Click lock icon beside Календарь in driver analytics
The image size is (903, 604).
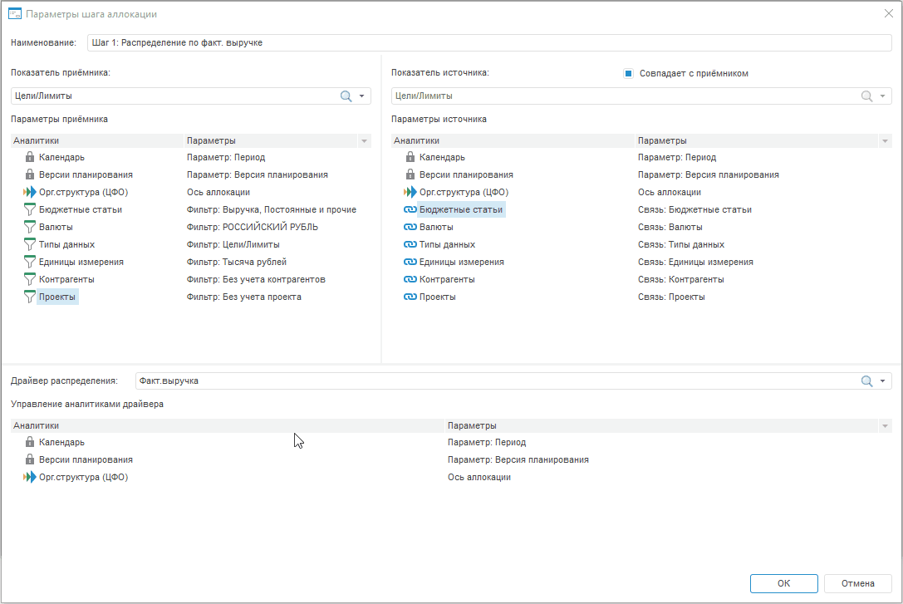click(30, 442)
